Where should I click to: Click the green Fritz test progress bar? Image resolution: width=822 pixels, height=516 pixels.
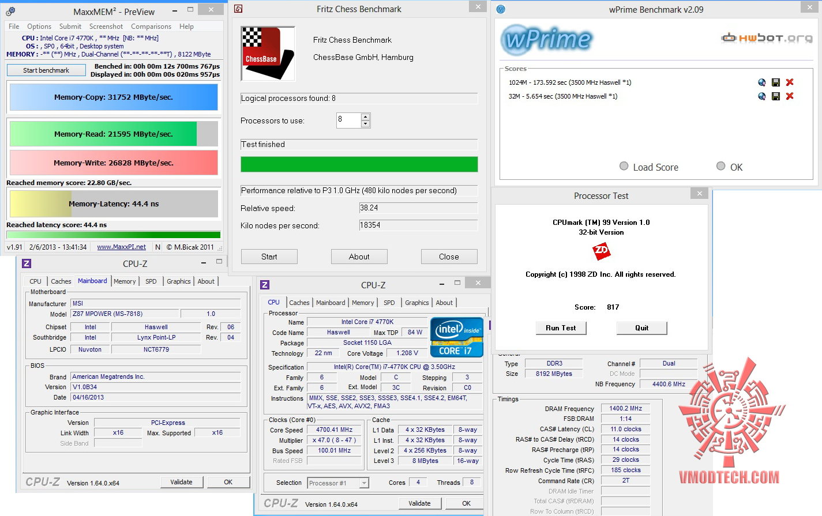click(359, 164)
